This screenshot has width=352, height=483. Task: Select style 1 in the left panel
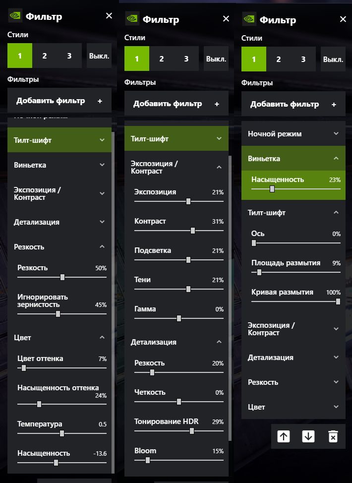pos(20,56)
